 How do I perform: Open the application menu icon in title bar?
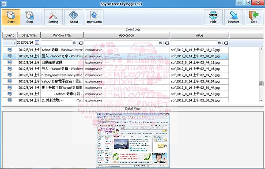point(4,4)
